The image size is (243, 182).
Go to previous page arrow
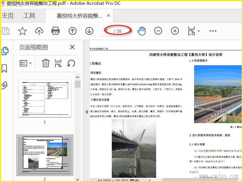[x=73, y=31]
